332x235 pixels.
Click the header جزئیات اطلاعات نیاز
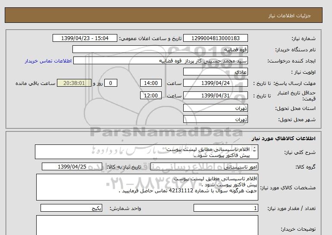pos(289,16)
